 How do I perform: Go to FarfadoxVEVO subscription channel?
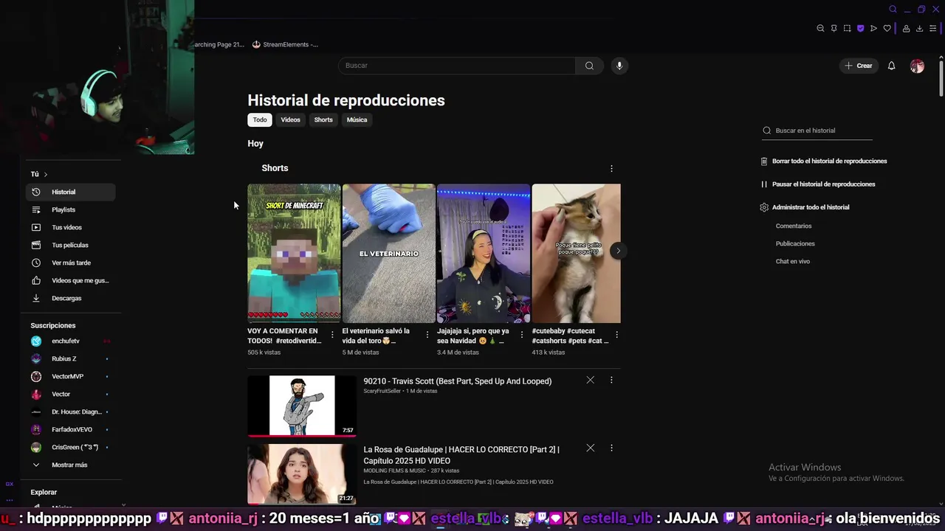(x=70, y=429)
